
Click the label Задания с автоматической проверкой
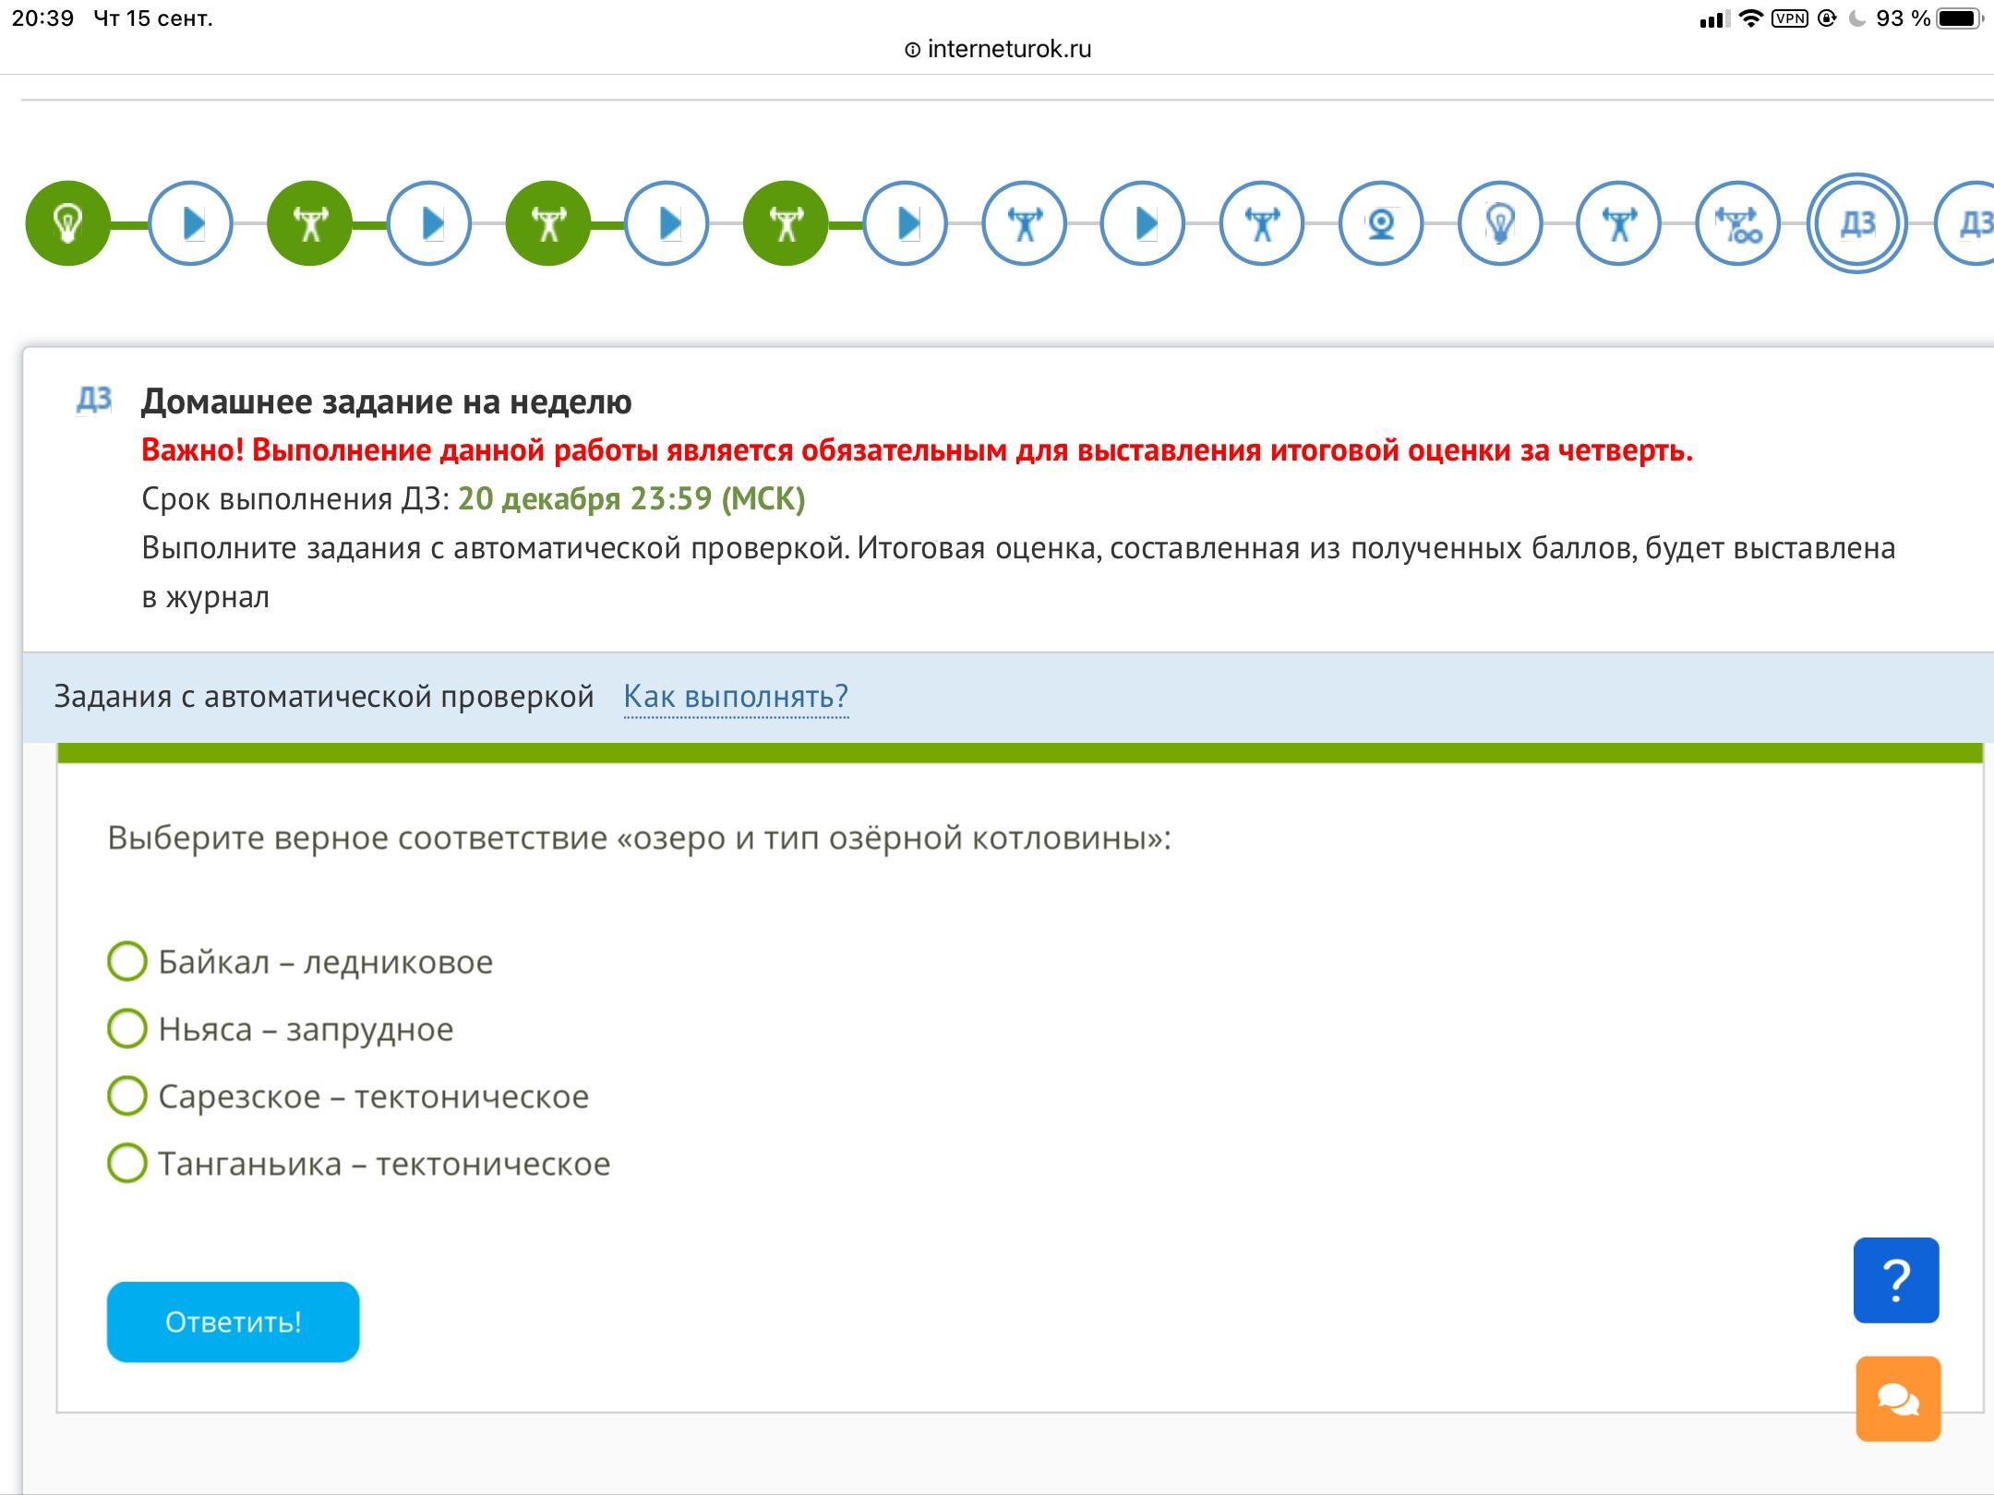[x=324, y=697]
